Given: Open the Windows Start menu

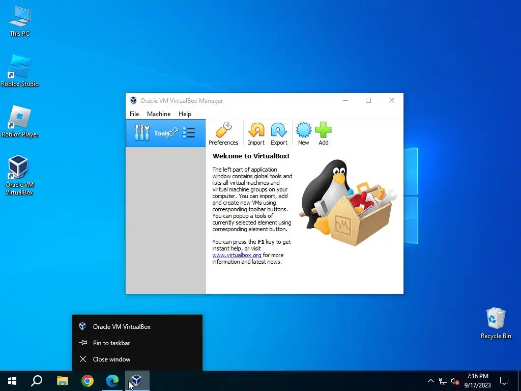Looking at the screenshot, I should [12, 381].
